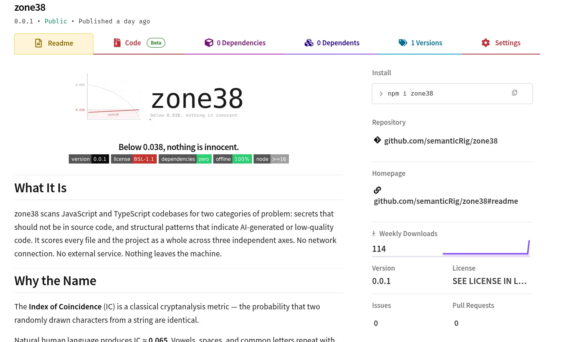Screen dimensions: 564x342
Task: Click the offline 100% badge
Action: (232, 159)
